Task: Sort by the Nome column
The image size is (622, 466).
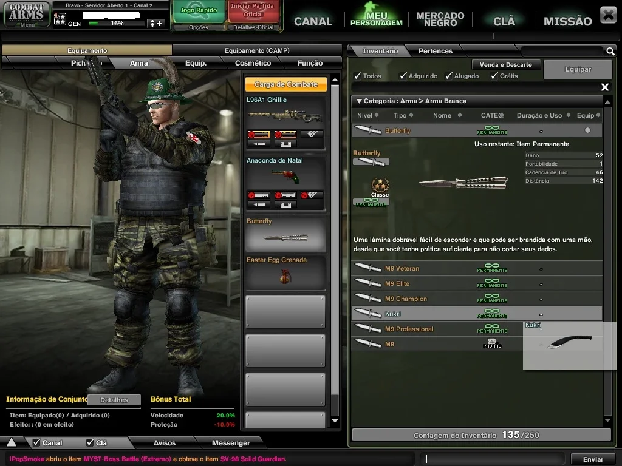Action: (x=448, y=115)
